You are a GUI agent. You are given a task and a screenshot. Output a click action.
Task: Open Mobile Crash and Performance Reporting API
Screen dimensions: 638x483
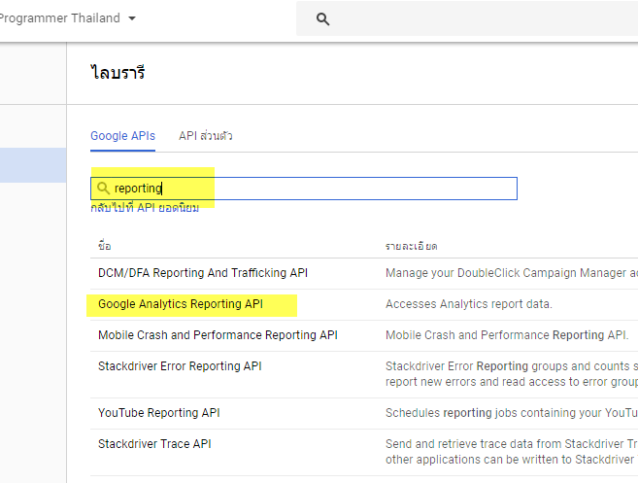point(218,335)
